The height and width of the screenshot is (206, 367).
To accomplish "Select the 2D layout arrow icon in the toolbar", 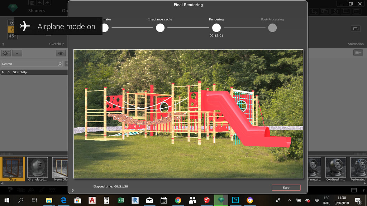I will point(314,11).
